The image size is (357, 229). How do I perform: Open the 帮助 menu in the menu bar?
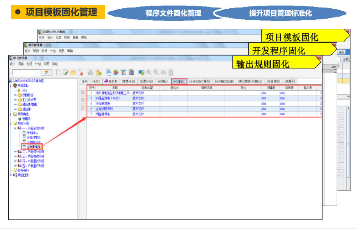[55, 64]
